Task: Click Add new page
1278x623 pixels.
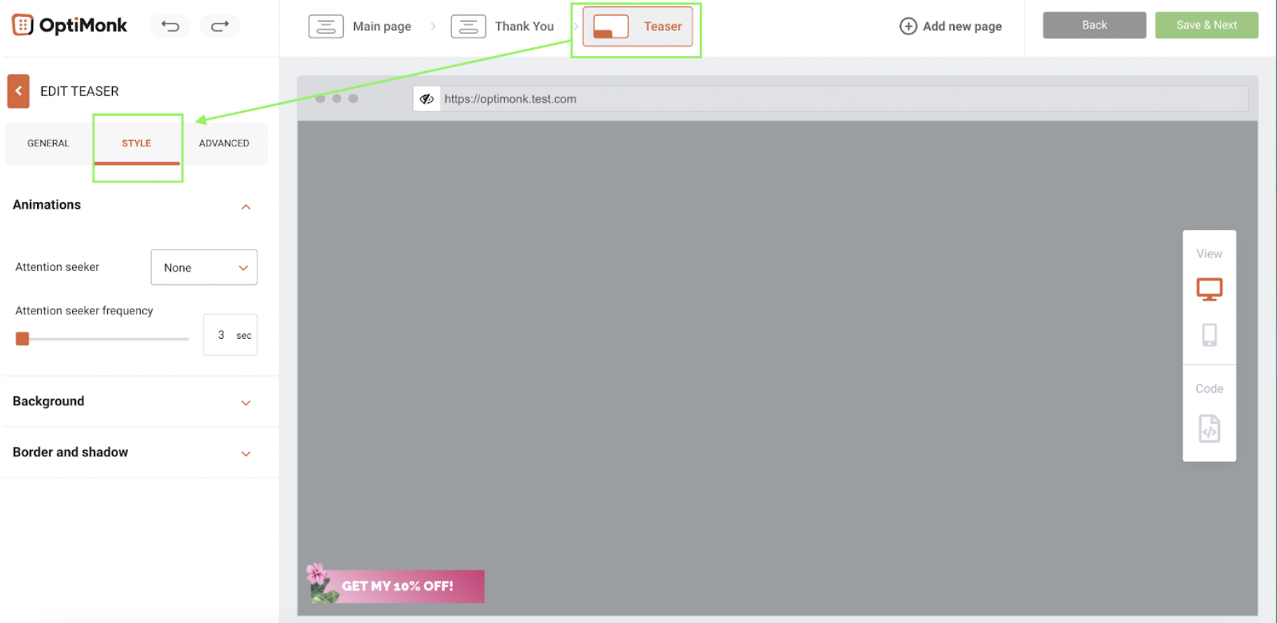Action: (950, 26)
